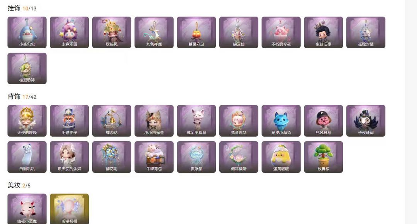Select the golden 听潮祝福 makeup card
The width and height of the screenshot is (417, 224).
(69, 209)
